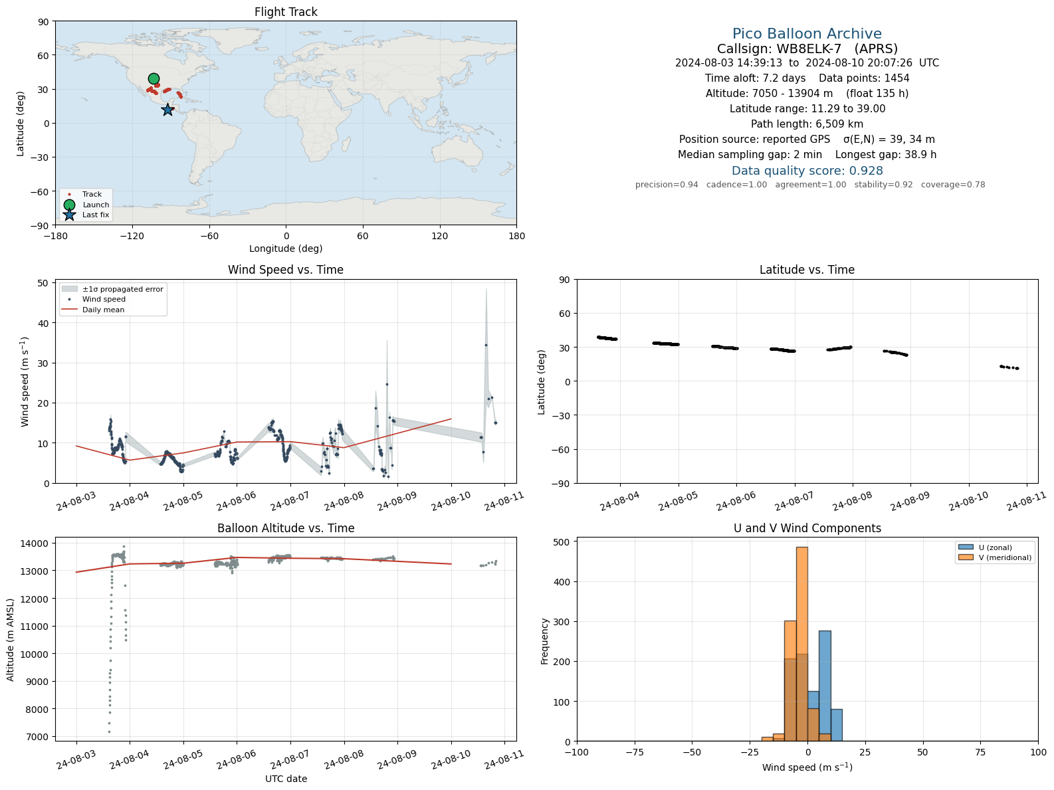1054x790 pixels.
Task: Click the 'Frequency' axis label
Action: [x=545, y=641]
